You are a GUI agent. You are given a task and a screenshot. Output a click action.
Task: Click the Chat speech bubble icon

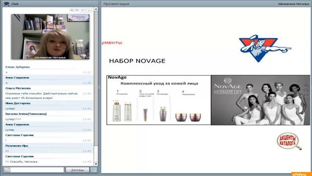tap(6, 4)
